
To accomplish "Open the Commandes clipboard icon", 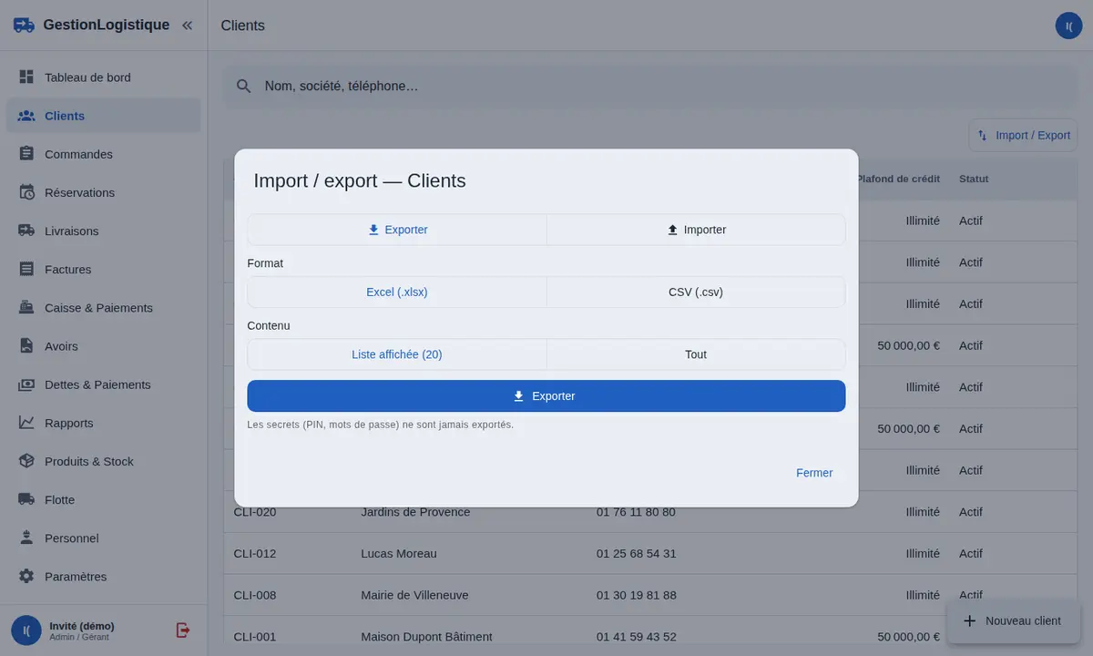I will 26,154.
